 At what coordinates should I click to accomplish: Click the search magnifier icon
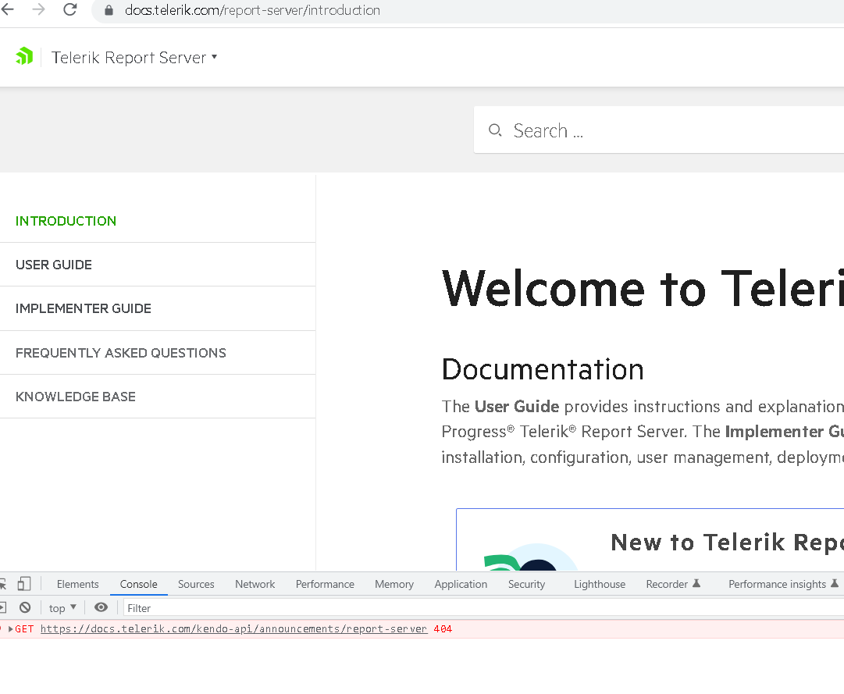click(495, 130)
